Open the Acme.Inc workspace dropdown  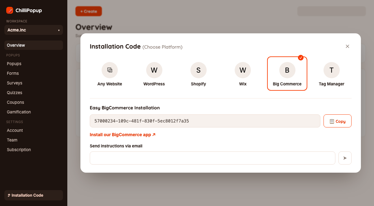point(34,30)
